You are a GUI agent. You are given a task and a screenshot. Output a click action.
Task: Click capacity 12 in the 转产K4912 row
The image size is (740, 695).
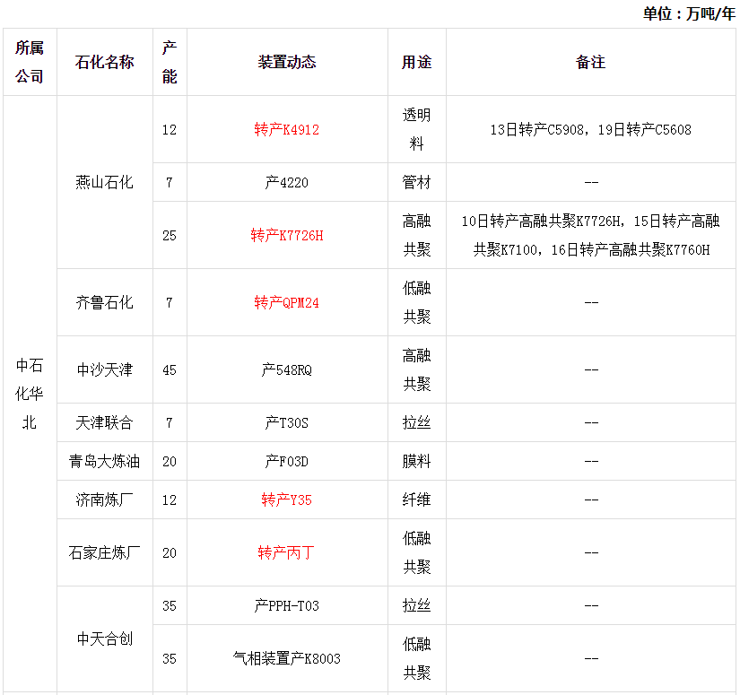click(170, 129)
